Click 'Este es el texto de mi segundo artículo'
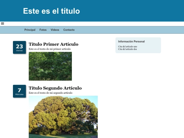 pyautogui.click(x=50, y=93)
